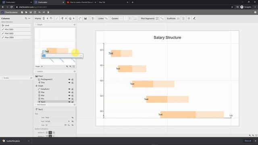Click the Legend tool icon
Image resolution: width=258 pixels, height=145 pixels.
pyautogui.click(x=93, y=19)
